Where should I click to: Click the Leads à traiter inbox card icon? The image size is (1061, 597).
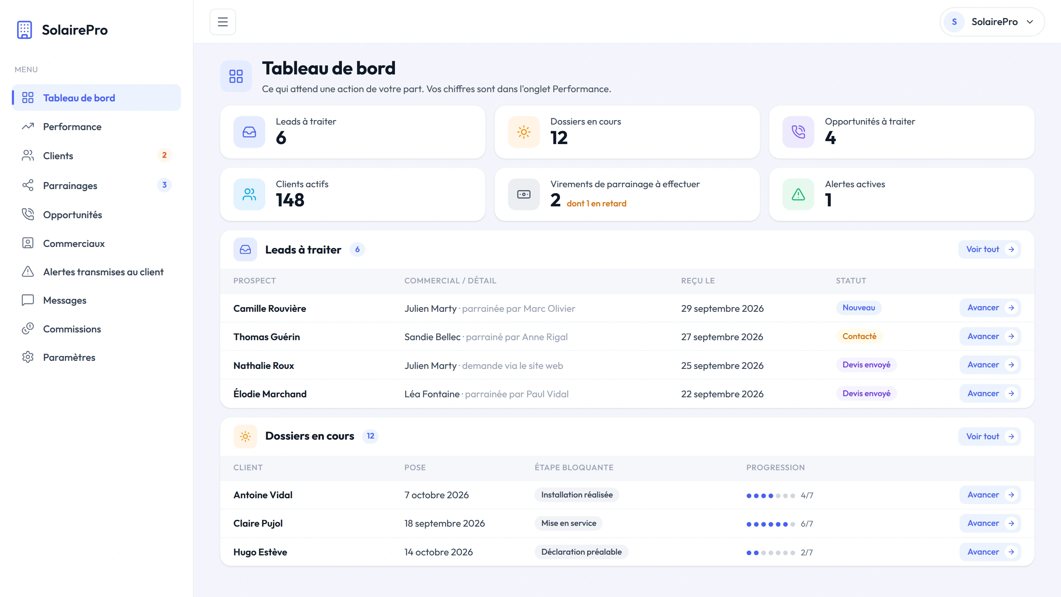pos(249,132)
